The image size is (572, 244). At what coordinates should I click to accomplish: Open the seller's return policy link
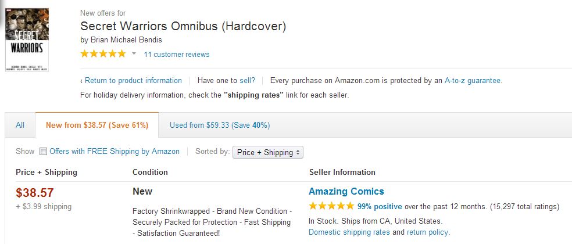[427, 232]
